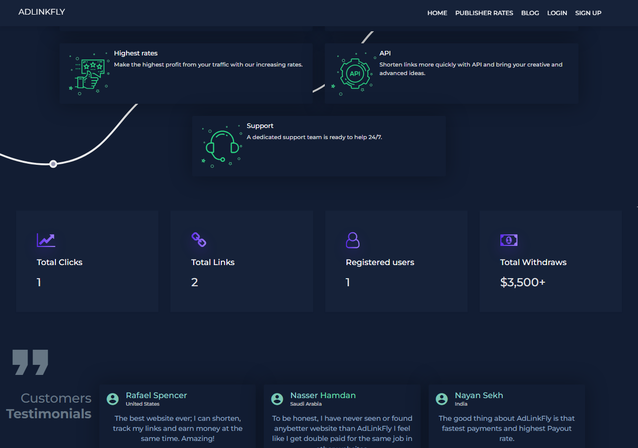Click the Total Links chain icon

pyautogui.click(x=199, y=240)
